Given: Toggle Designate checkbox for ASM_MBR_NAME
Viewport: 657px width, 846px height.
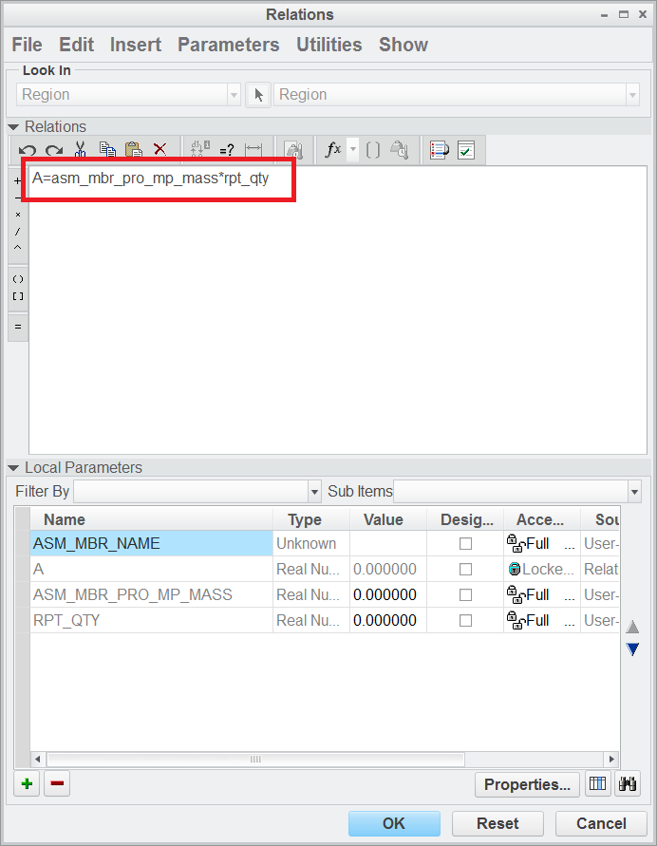Looking at the screenshot, I should pos(465,544).
